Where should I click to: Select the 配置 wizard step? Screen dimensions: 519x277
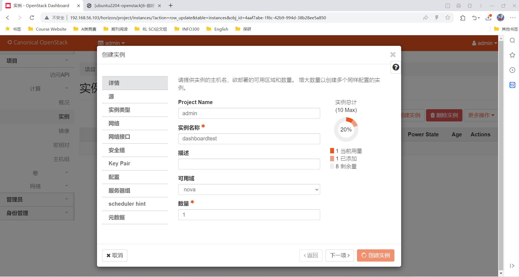pyautogui.click(x=135, y=177)
